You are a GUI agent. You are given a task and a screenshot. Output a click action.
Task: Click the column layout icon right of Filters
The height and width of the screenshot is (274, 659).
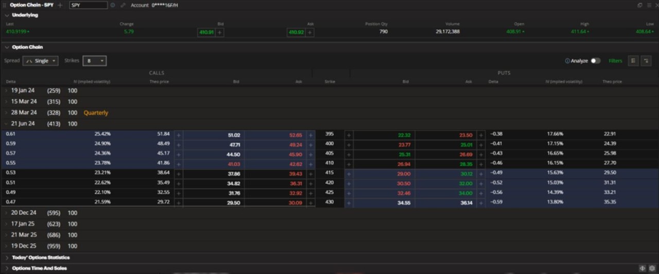coord(633,61)
